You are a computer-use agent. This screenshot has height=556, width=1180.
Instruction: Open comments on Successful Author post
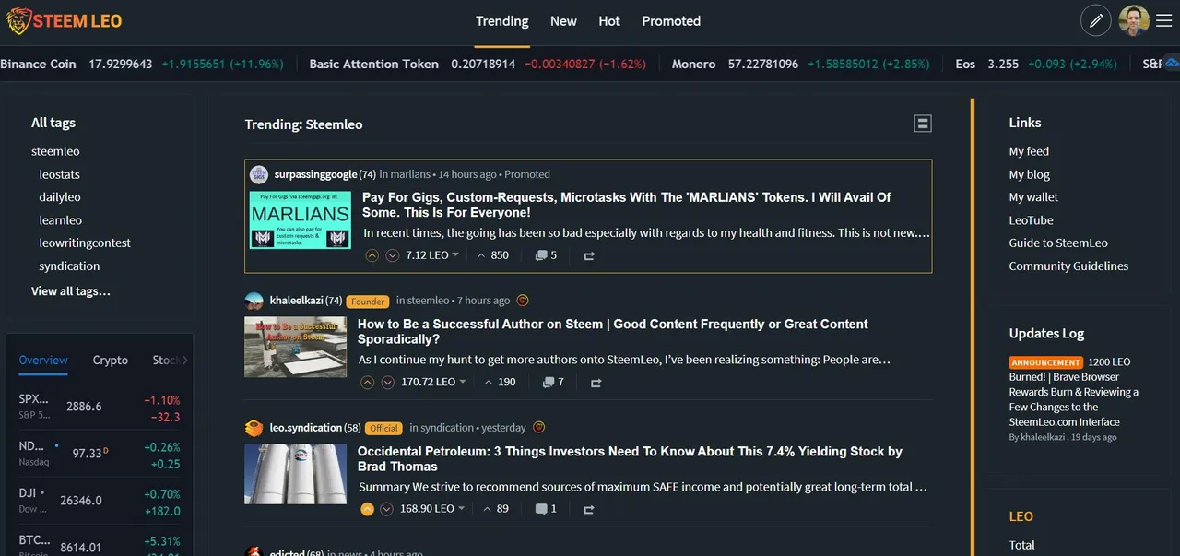tap(553, 382)
